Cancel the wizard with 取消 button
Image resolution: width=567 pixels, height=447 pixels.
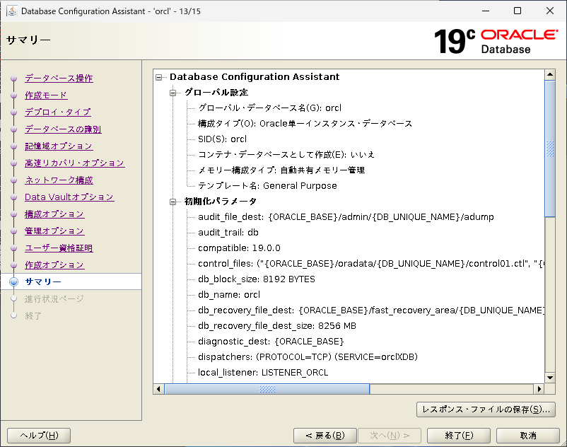[528, 436]
